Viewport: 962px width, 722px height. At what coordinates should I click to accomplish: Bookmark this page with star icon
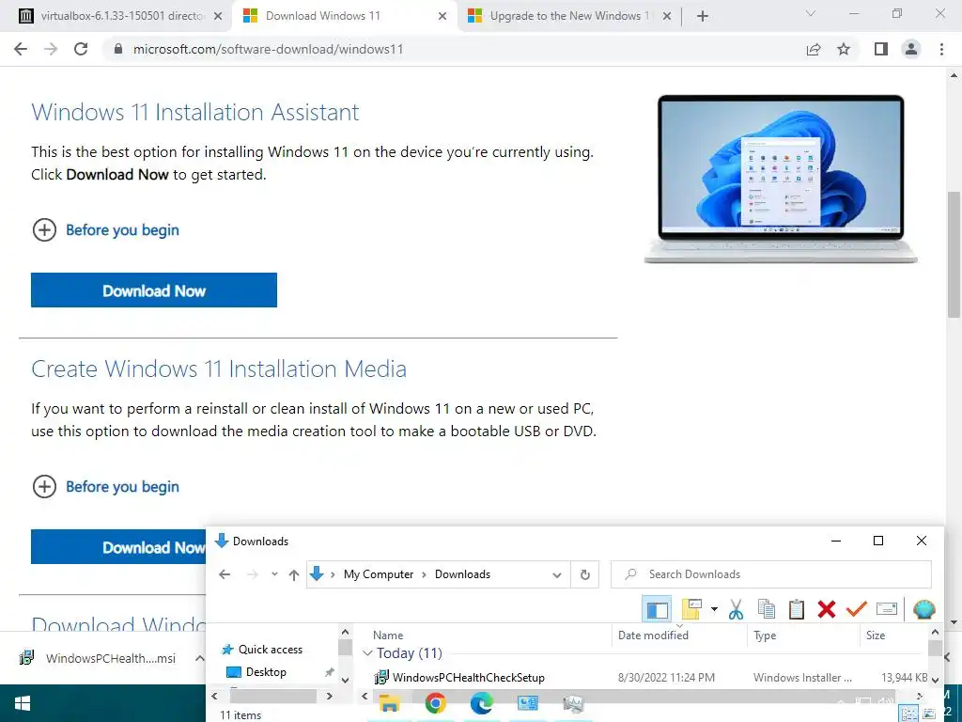pyautogui.click(x=844, y=49)
